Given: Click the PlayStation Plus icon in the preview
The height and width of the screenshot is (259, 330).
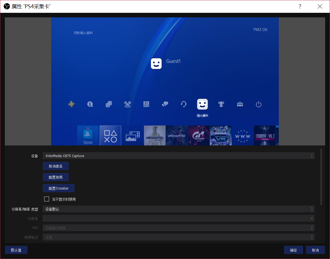Looking at the screenshot, I should point(71,104).
